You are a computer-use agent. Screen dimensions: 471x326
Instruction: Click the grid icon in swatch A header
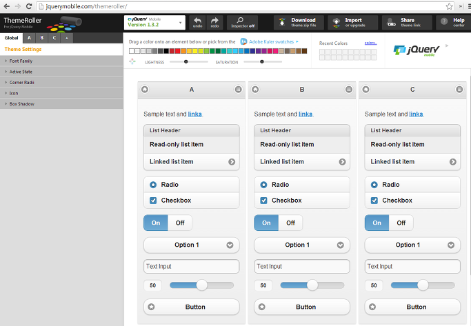click(238, 89)
